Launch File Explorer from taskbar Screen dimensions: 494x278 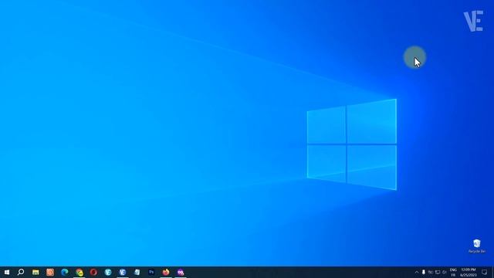tap(36, 272)
